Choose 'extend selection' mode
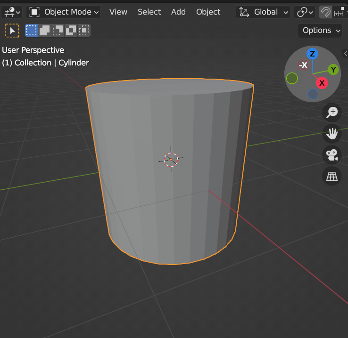 click(x=44, y=30)
